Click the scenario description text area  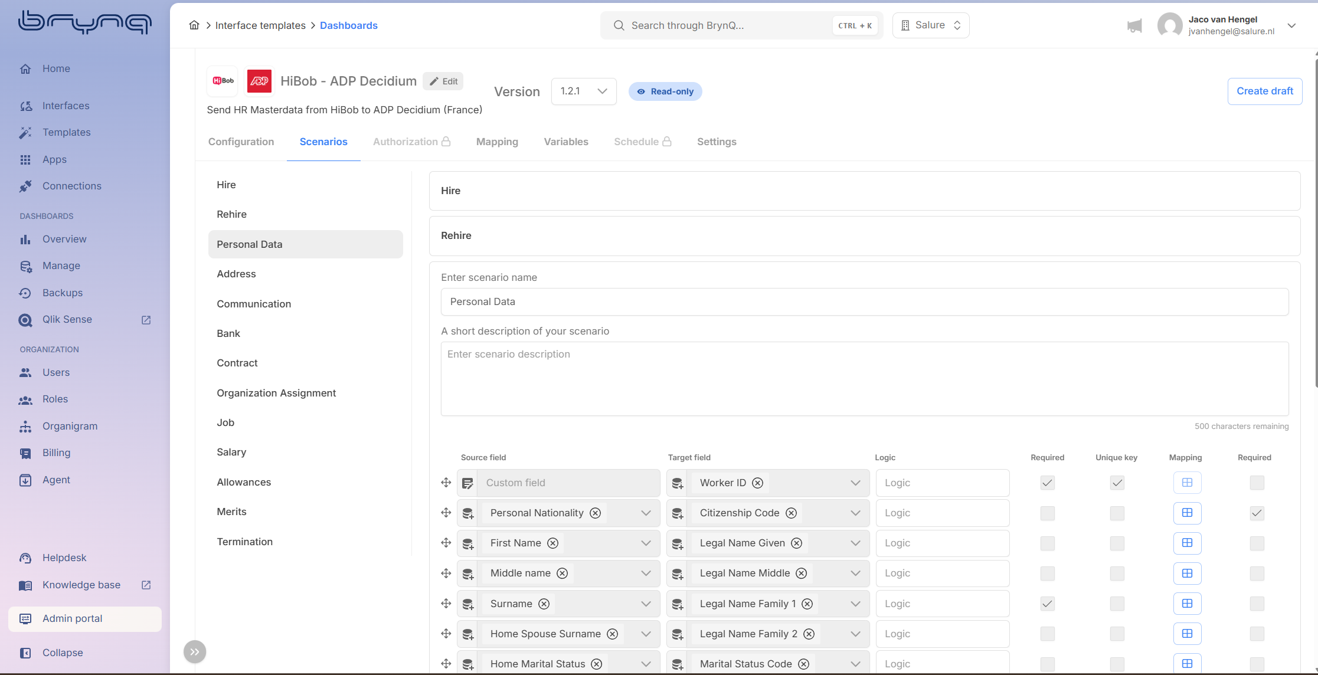click(x=864, y=378)
